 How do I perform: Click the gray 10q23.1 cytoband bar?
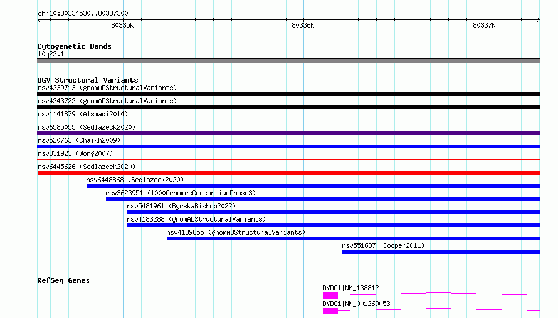tap(288, 61)
